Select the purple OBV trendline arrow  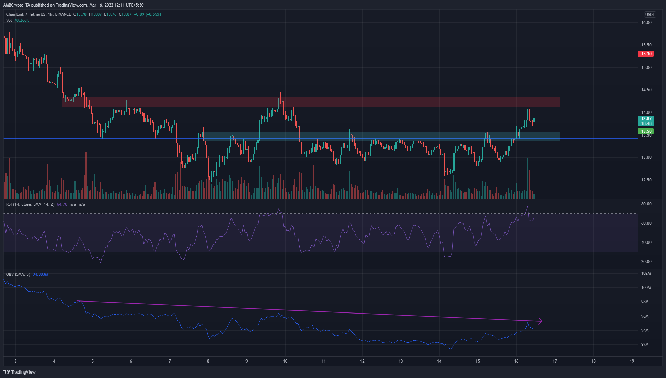(309, 311)
